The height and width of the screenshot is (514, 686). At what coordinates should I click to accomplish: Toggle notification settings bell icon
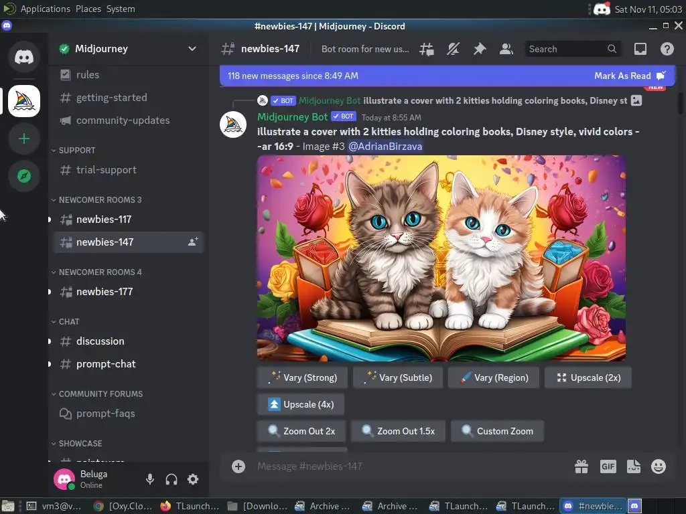[x=453, y=49]
